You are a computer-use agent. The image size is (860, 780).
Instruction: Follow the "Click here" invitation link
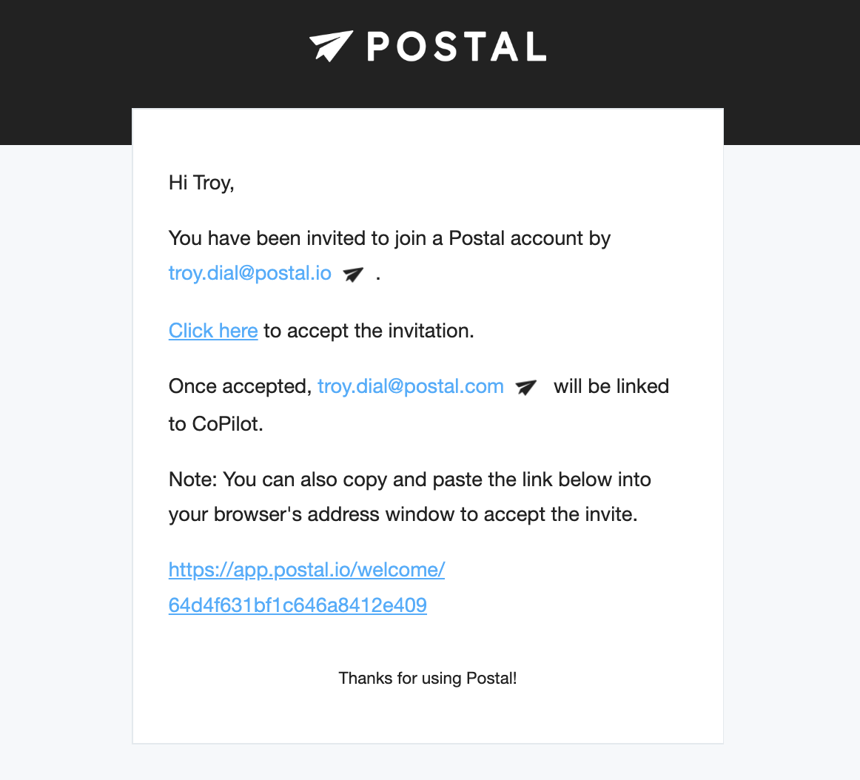213,331
